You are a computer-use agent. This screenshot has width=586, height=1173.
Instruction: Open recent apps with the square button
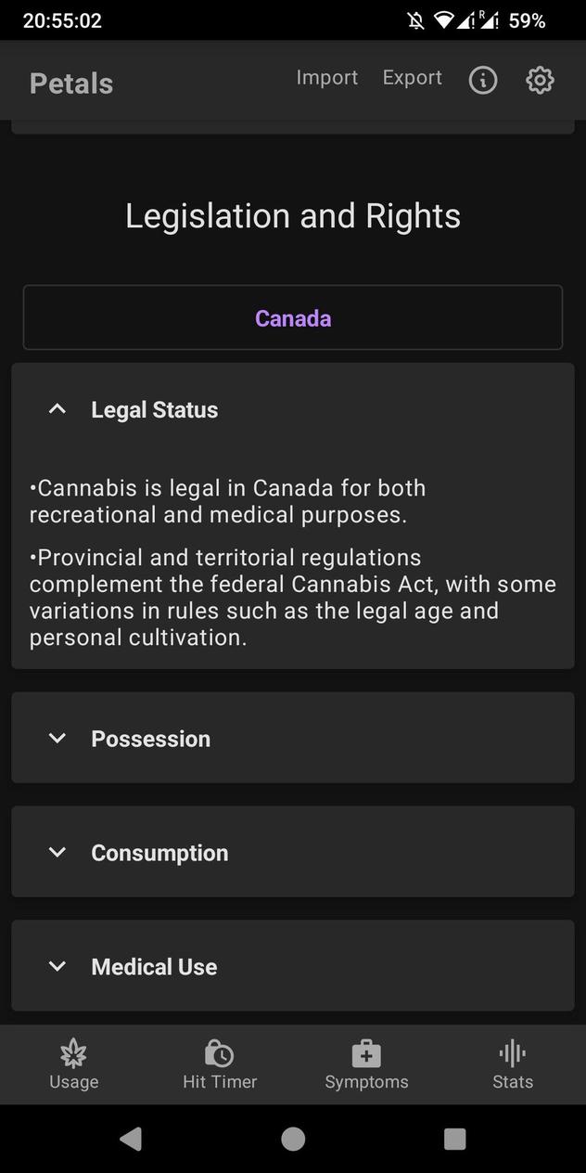point(454,1138)
